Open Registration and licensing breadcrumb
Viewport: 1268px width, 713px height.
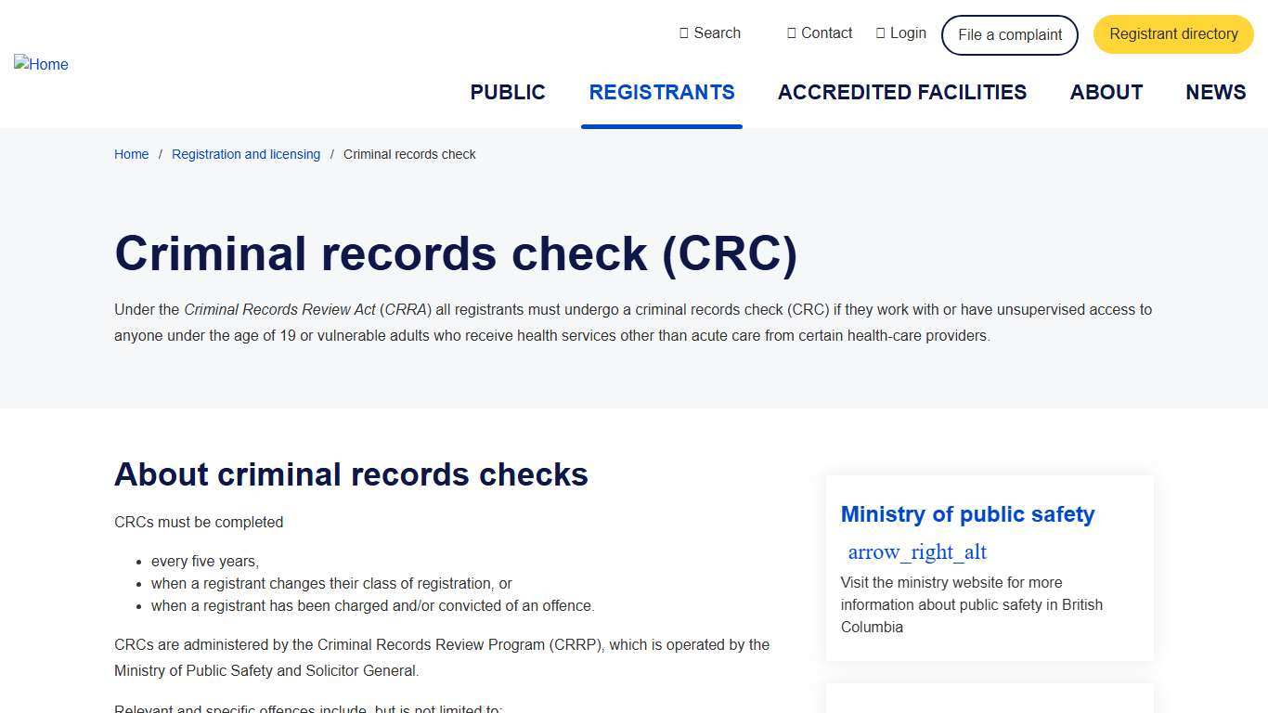(x=245, y=154)
